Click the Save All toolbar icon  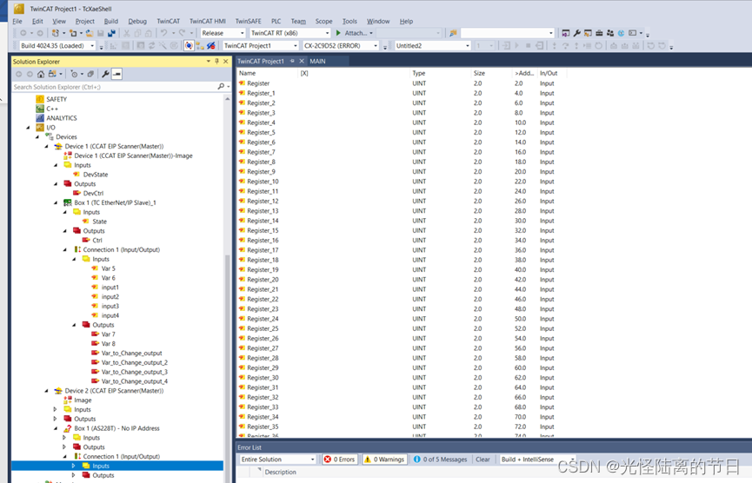(111, 33)
